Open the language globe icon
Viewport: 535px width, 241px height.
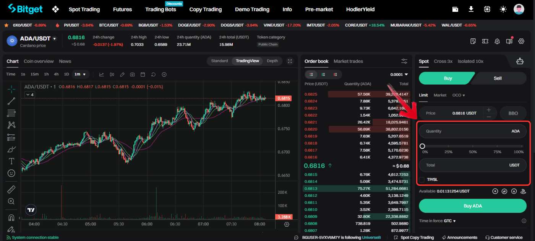click(487, 9)
